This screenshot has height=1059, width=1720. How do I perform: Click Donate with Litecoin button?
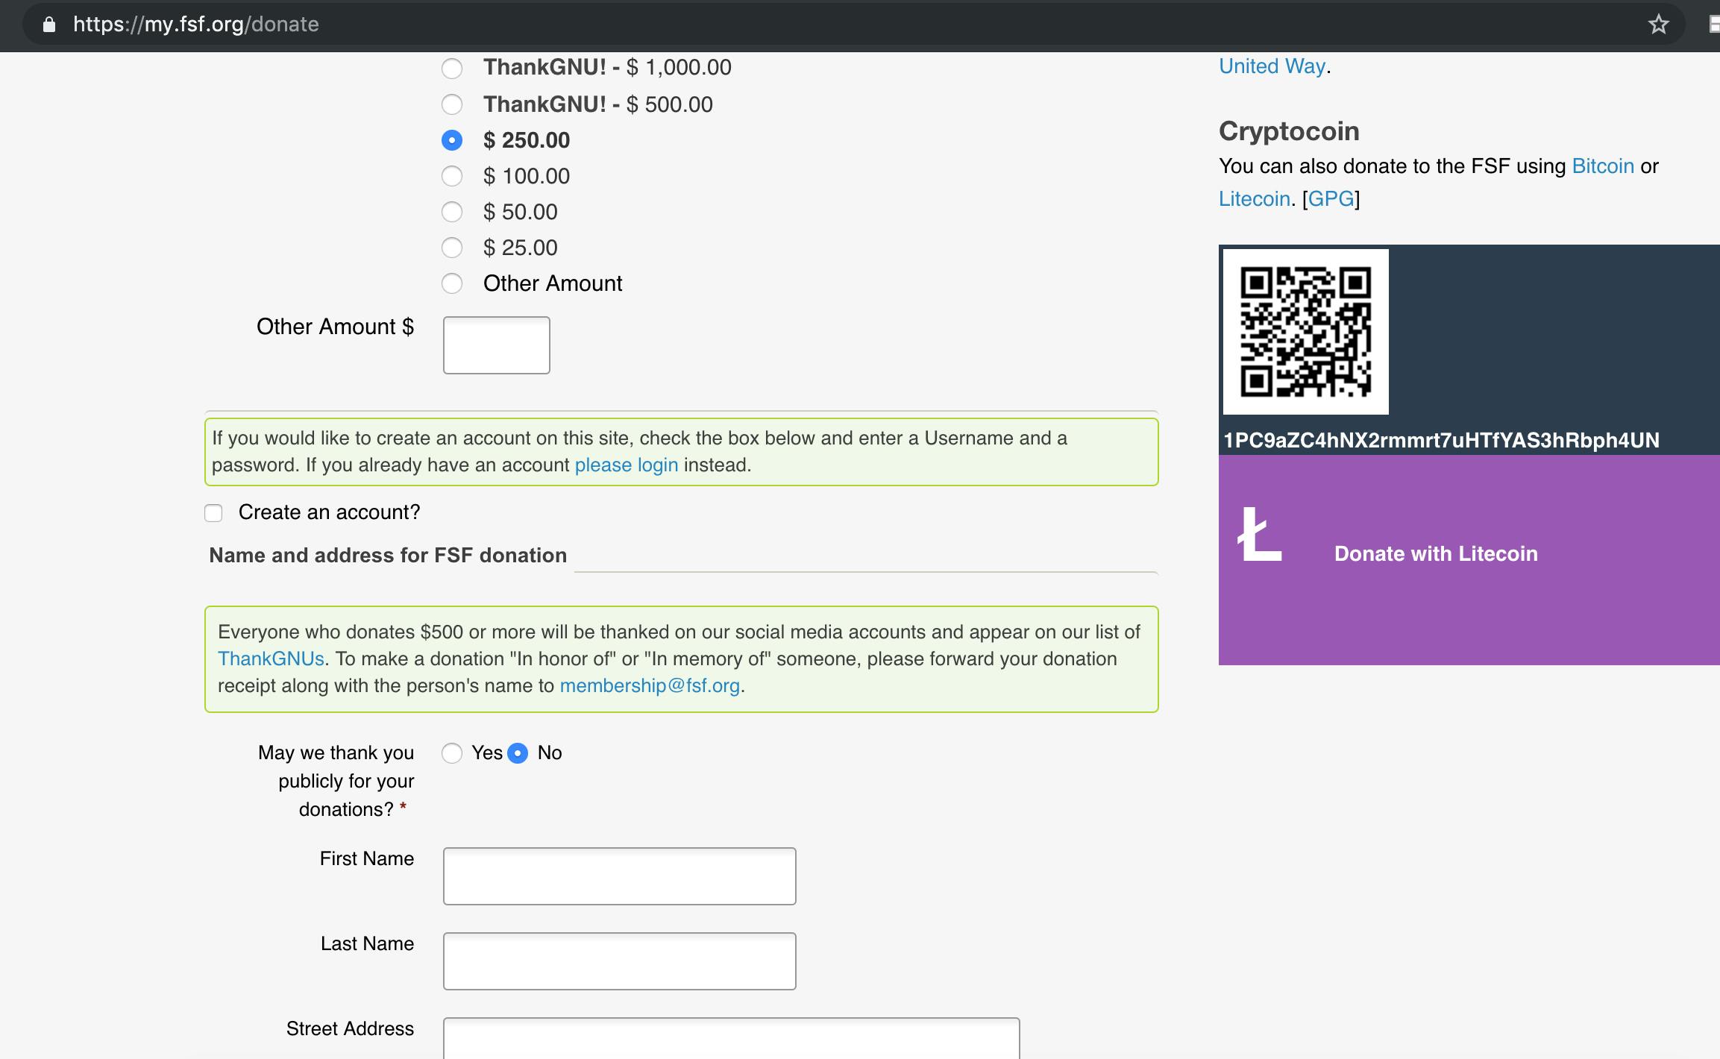(1435, 554)
